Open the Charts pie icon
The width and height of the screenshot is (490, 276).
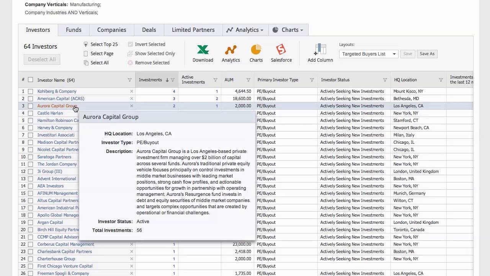256,53
